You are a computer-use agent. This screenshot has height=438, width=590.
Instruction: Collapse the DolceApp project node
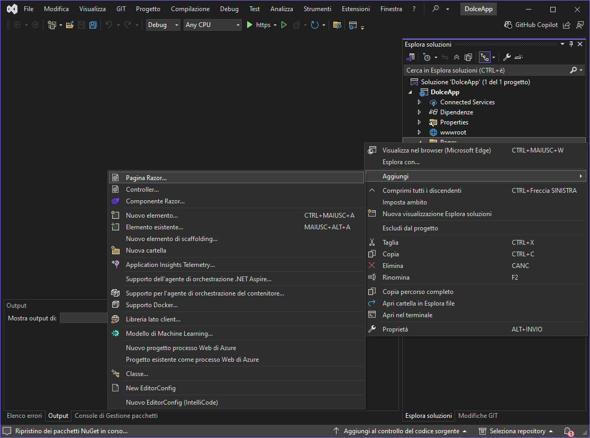point(410,92)
